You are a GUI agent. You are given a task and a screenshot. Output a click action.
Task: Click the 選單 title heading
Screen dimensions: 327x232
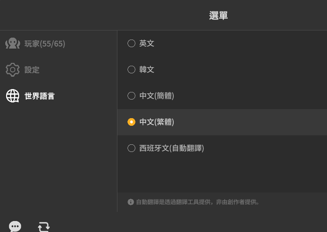(218, 16)
